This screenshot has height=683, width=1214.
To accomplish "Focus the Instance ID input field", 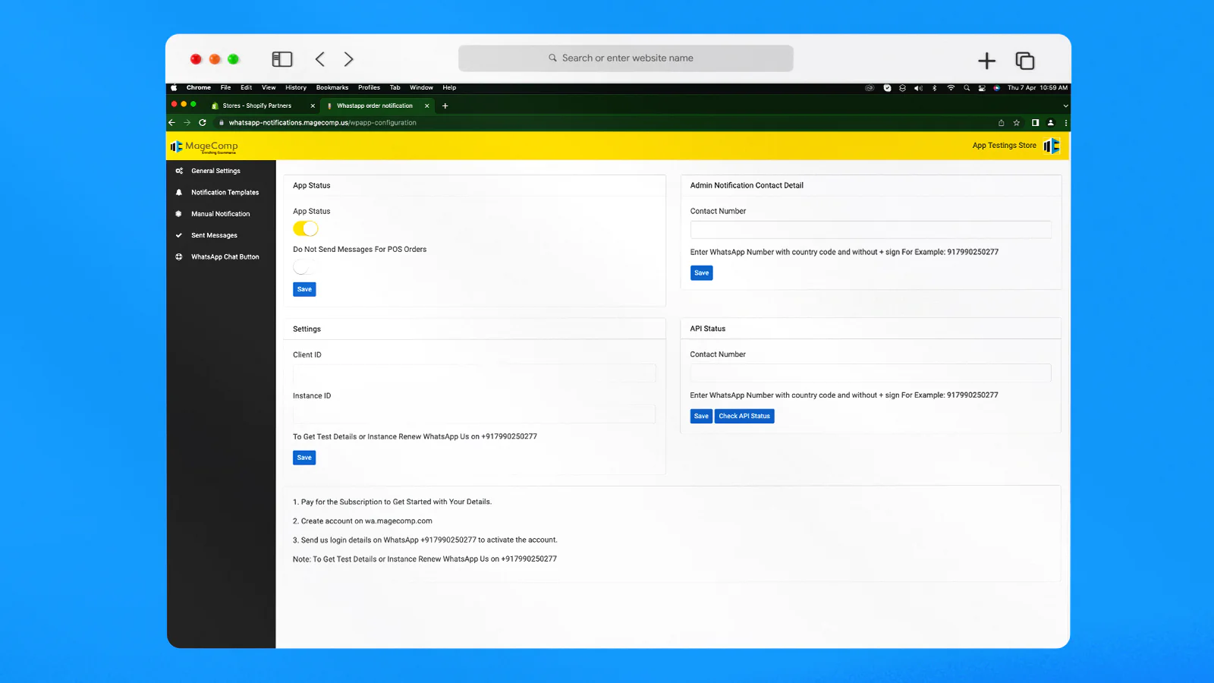I will (x=474, y=414).
